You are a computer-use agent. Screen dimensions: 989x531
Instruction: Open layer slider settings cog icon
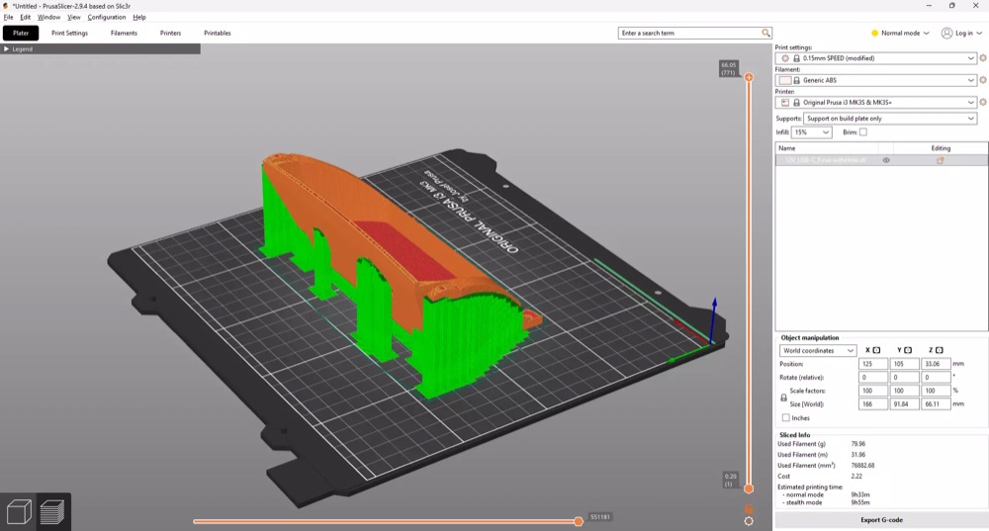pos(749,521)
